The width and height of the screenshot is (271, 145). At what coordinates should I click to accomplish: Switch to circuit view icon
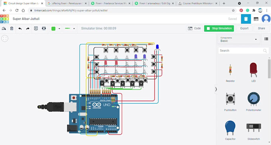246,19
